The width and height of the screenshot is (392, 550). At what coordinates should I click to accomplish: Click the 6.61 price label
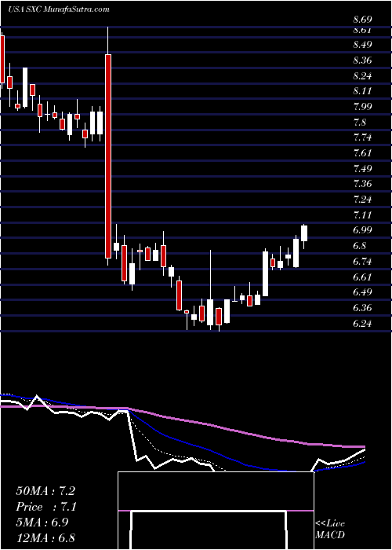[x=362, y=277]
